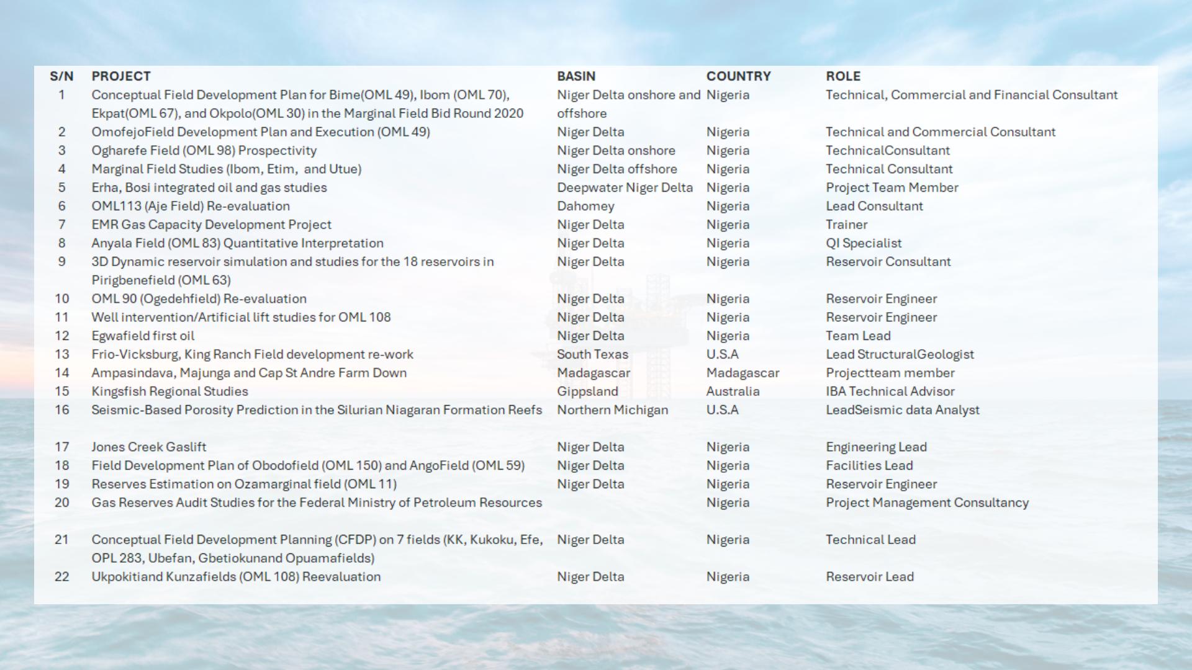The height and width of the screenshot is (670, 1192).
Task: Click the 'Project Management Consultancy' role cell
Action: tap(927, 502)
